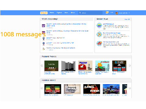Open the orange cat on rooftop project thumbnail
The width and height of the screenshot is (146, 109).
click(x=102, y=66)
